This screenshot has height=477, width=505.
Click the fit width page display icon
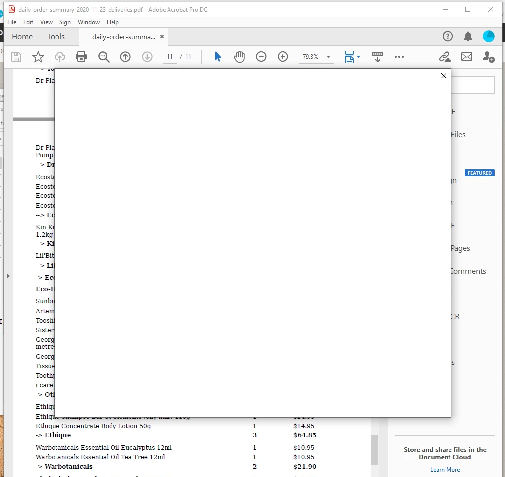pos(349,57)
